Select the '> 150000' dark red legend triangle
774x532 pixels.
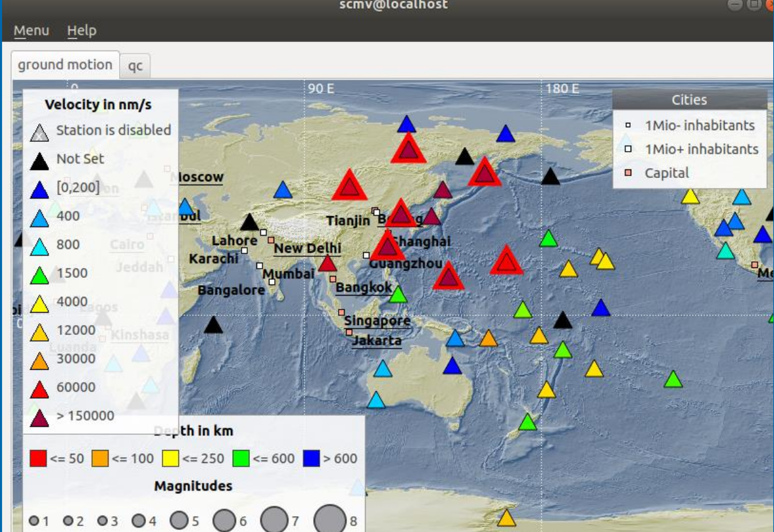click(39, 418)
